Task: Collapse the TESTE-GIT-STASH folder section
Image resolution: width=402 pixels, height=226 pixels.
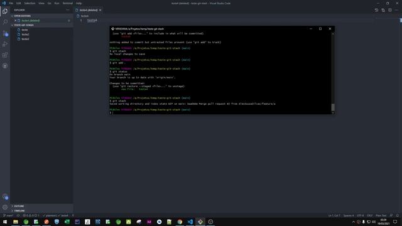Action: coord(12,25)
